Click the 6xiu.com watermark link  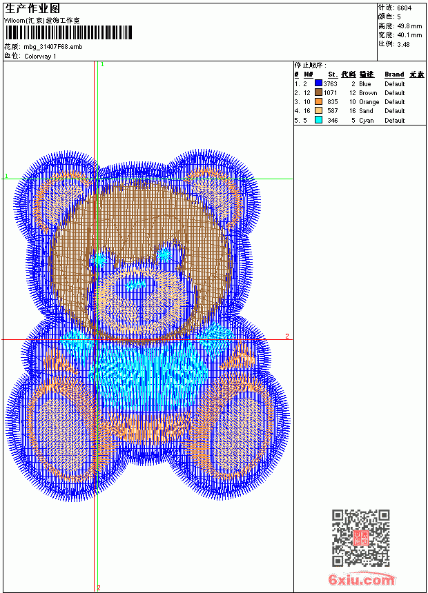pyautogui.click(x=361, y=579)
